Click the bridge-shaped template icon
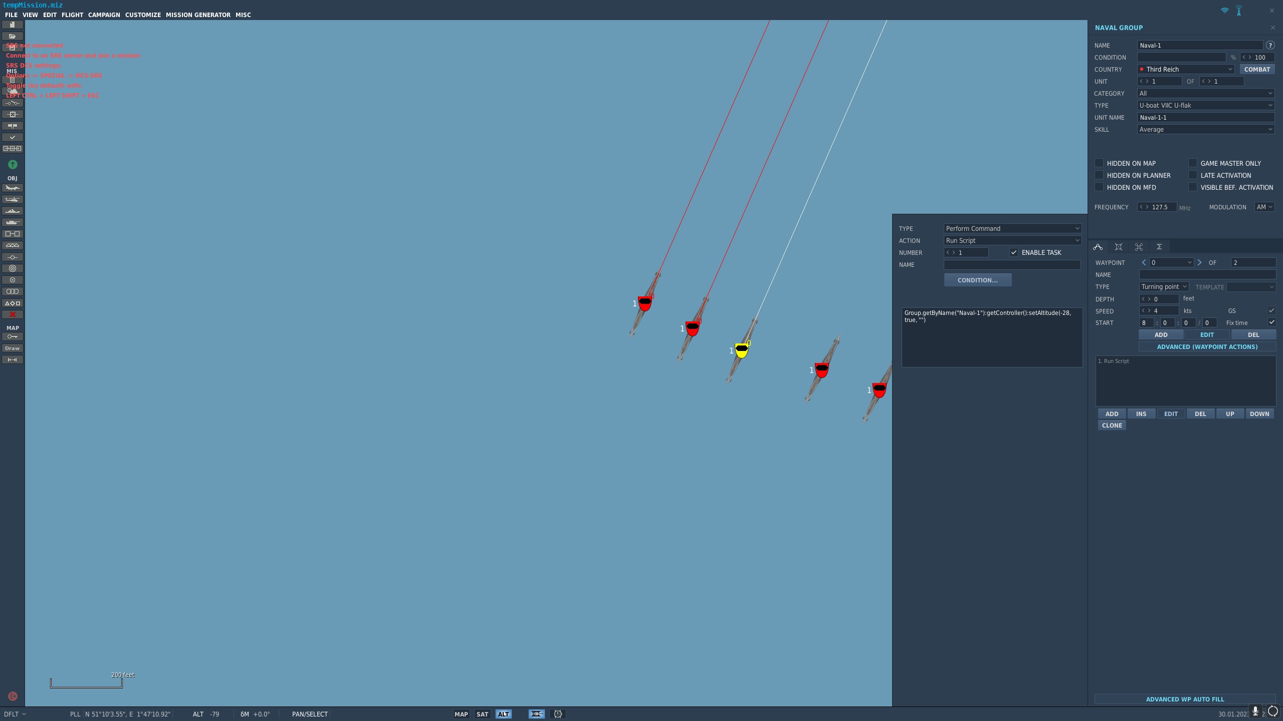The image size is (1283, 721). point(13,245)
